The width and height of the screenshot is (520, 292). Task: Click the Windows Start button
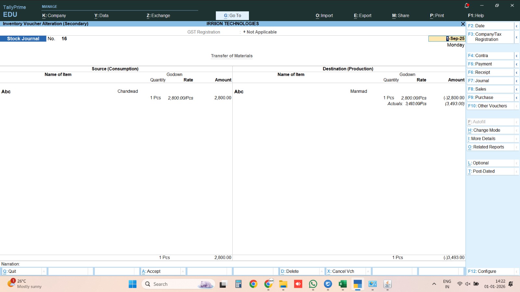pyautogui.click(x=133, y=284)
